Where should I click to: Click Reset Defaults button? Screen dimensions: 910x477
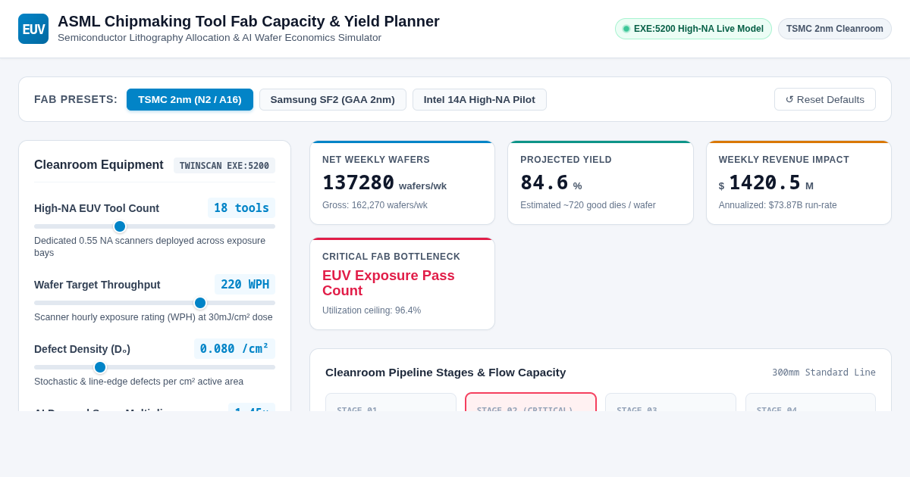[x=825, y=99]
